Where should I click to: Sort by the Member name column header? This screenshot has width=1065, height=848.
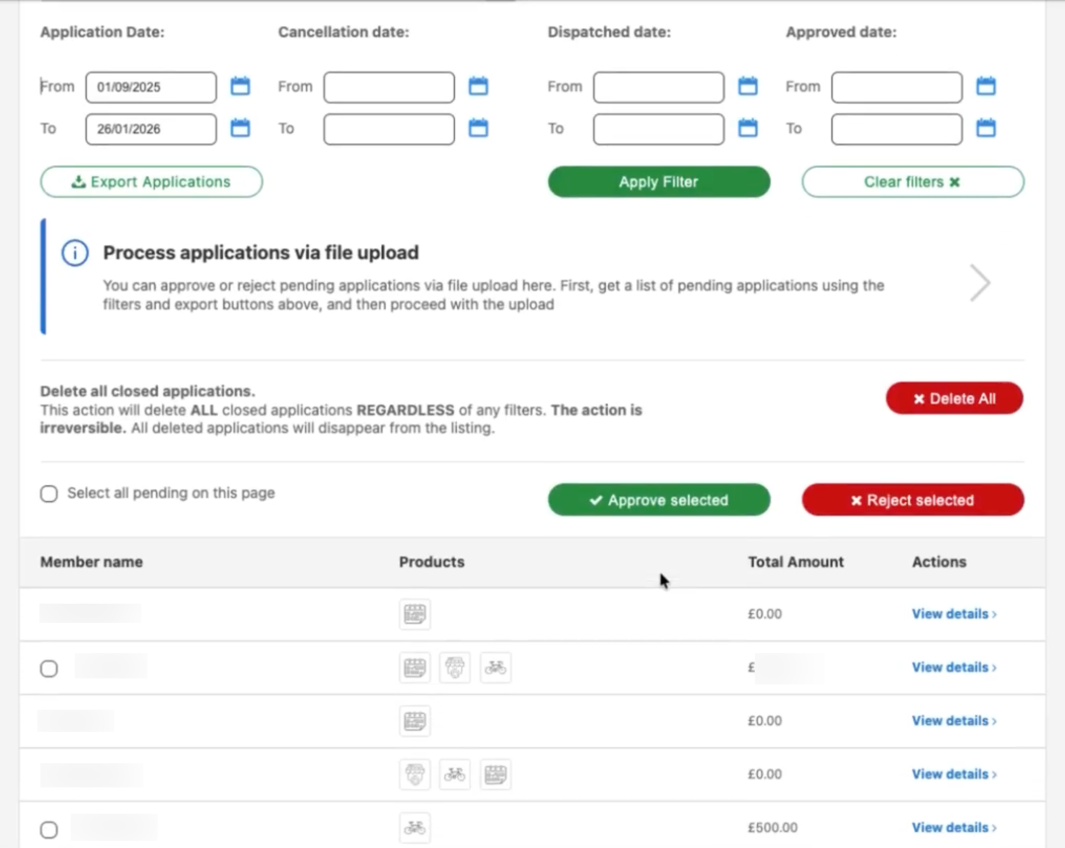tap(91, 562)
